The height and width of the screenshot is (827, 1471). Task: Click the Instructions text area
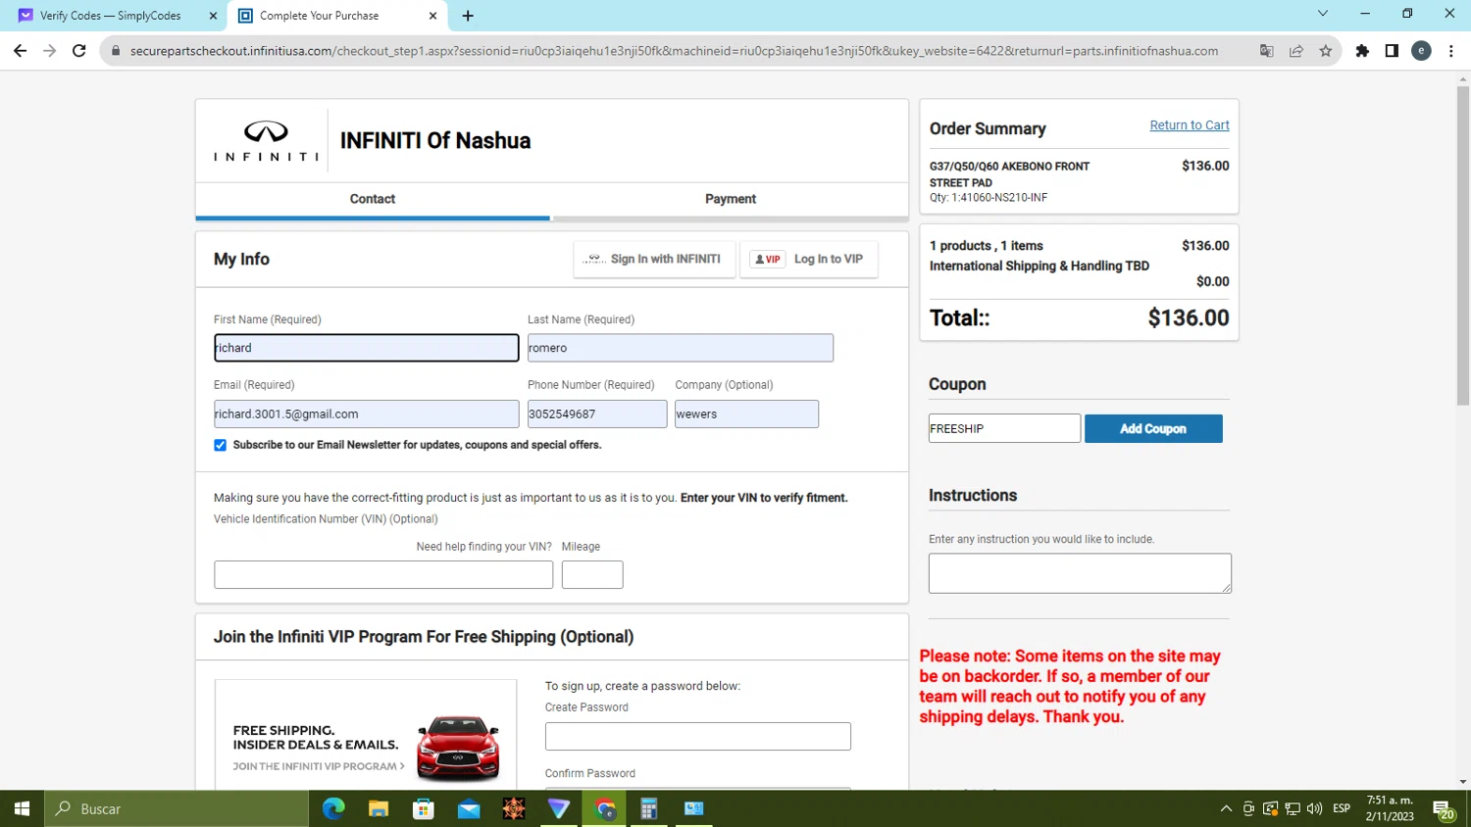point(1080,573)
